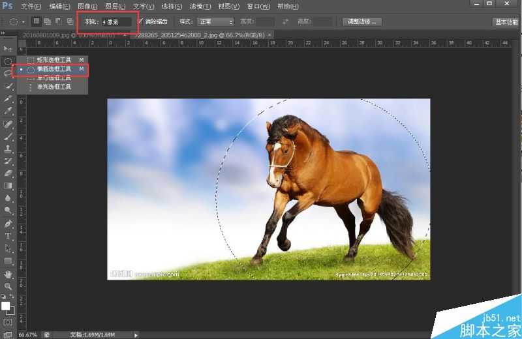The image size is (522, 339).
Task: Toggle Quick Mask mode
Action: [8, 322]
